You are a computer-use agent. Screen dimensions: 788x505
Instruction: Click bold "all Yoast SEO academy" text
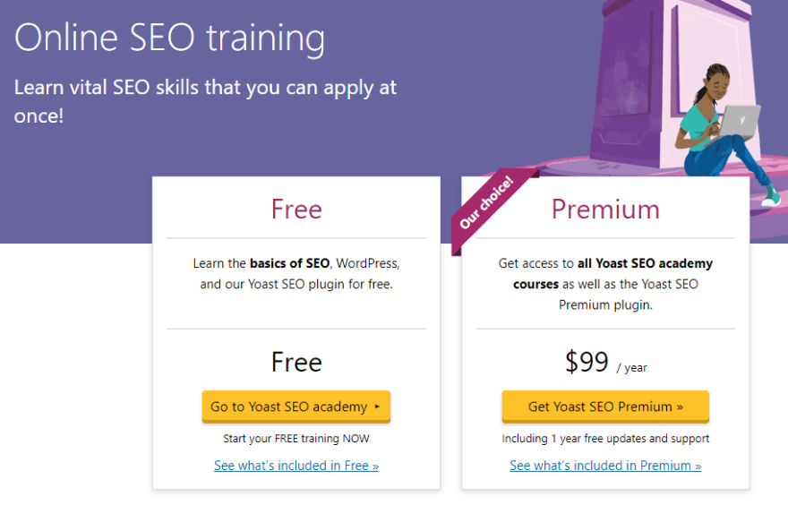pyautogui.click(x=643, y=264)
